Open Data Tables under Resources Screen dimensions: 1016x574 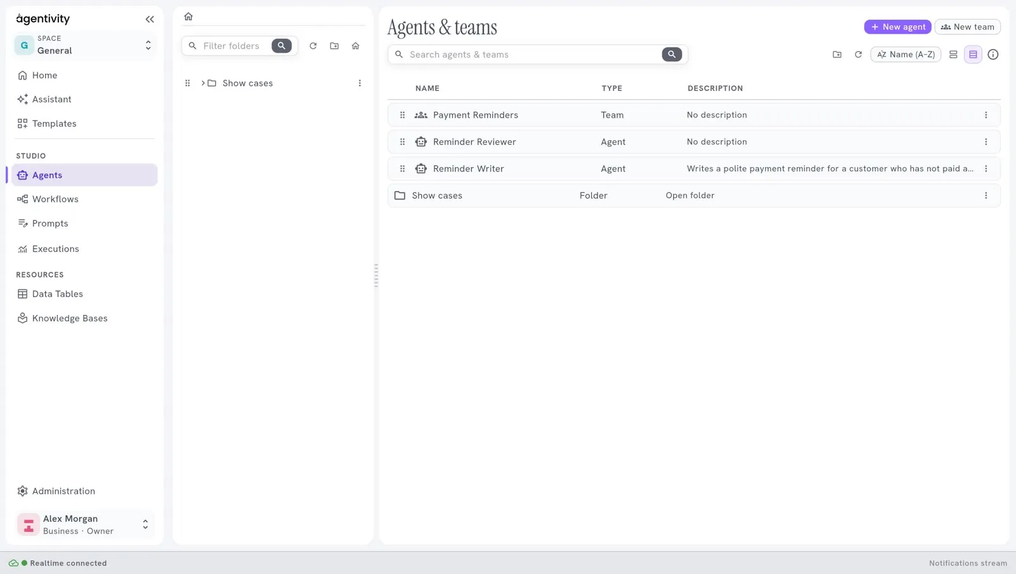(84, 294)
